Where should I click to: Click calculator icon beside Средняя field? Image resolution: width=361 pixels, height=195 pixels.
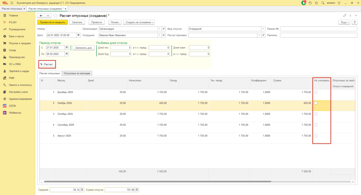82,190
